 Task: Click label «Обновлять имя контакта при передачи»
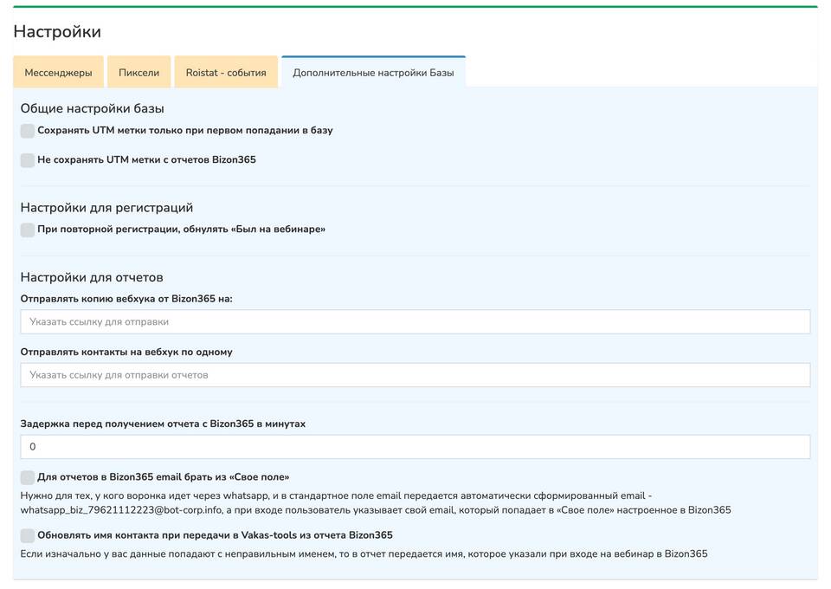tap(216, 535)
